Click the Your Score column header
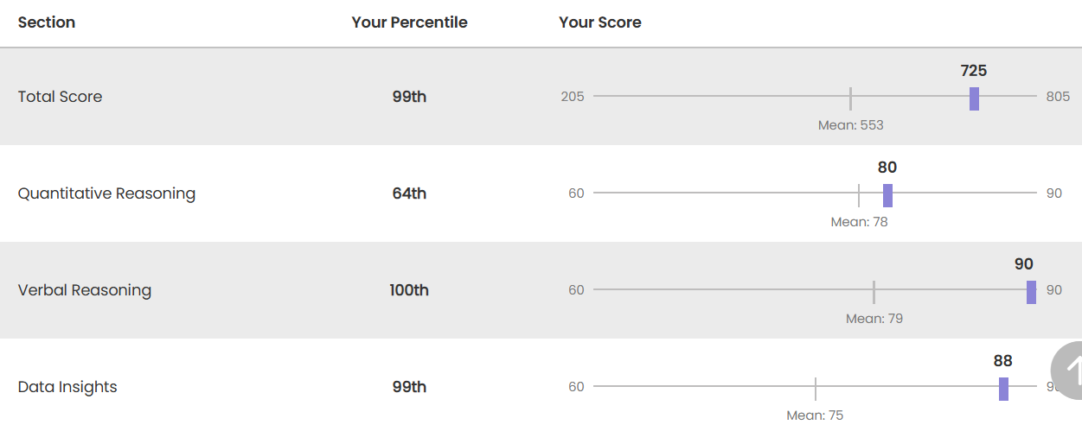The image size is (1082, 431). point(600,22)
